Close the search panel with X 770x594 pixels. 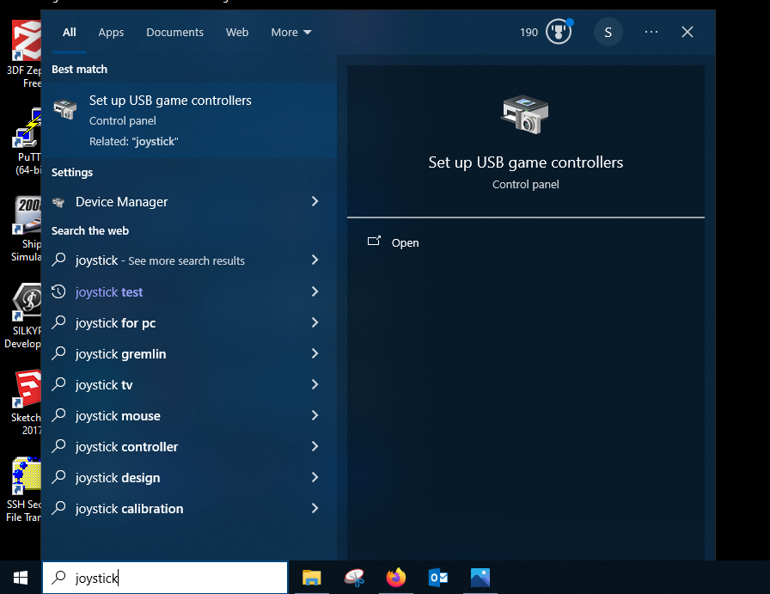[687, 32]
